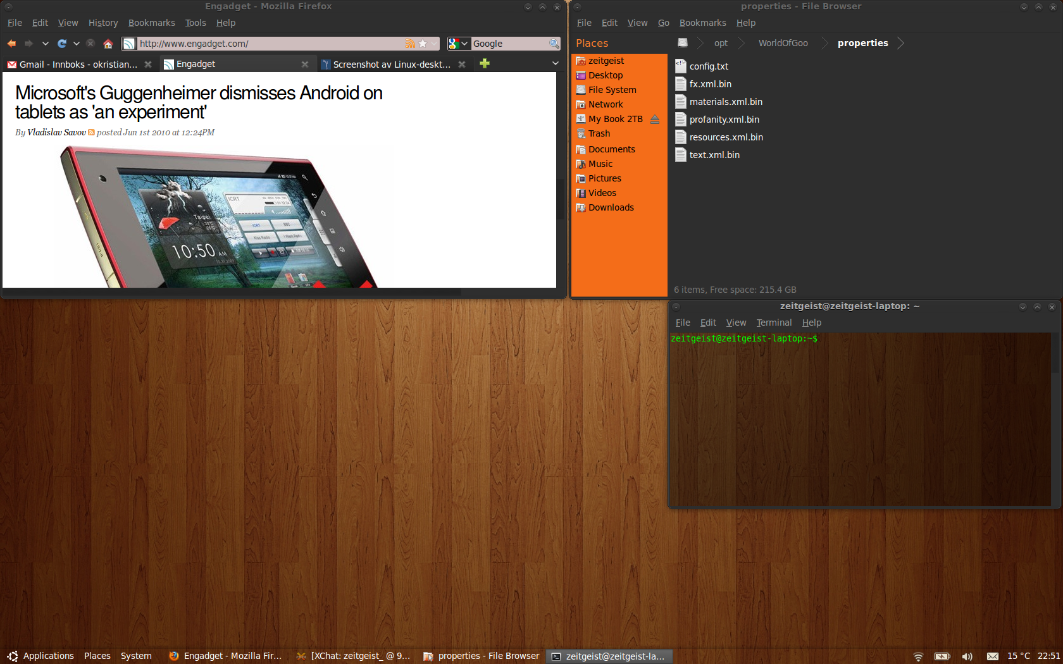Click the Firefox URL address field
This screenshot has width=1063, height=664.
click(271, 44)
